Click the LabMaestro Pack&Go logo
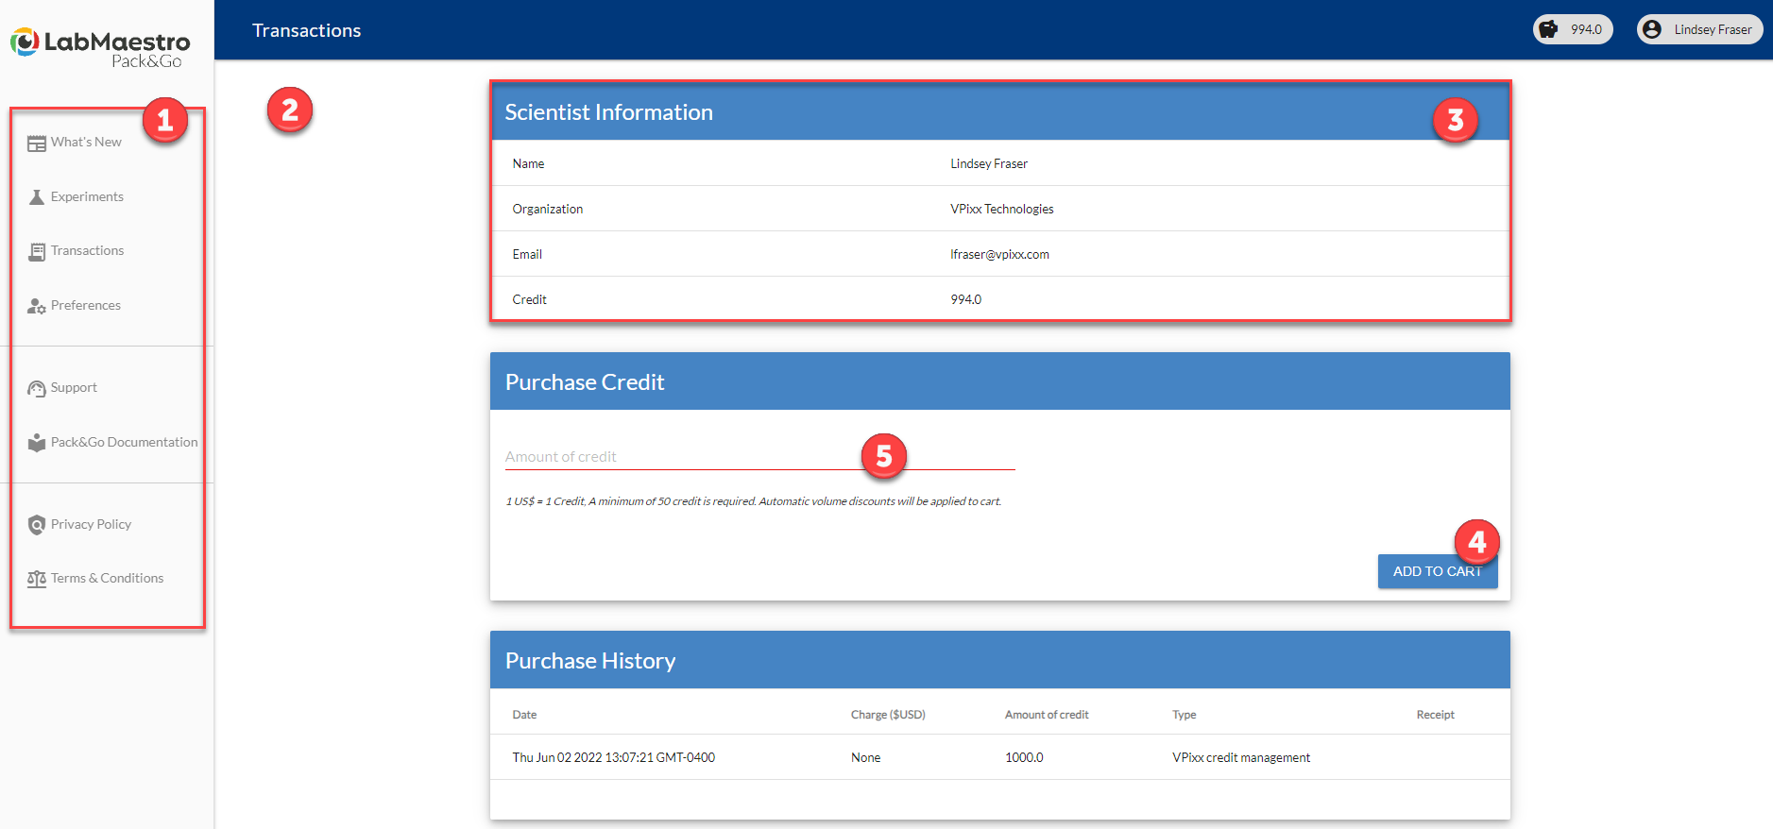The width and height of the screenshot is (1773, 829). point(102,47)
